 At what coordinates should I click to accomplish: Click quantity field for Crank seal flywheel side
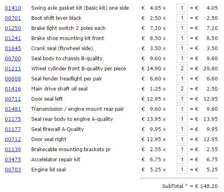coord(182,49)
